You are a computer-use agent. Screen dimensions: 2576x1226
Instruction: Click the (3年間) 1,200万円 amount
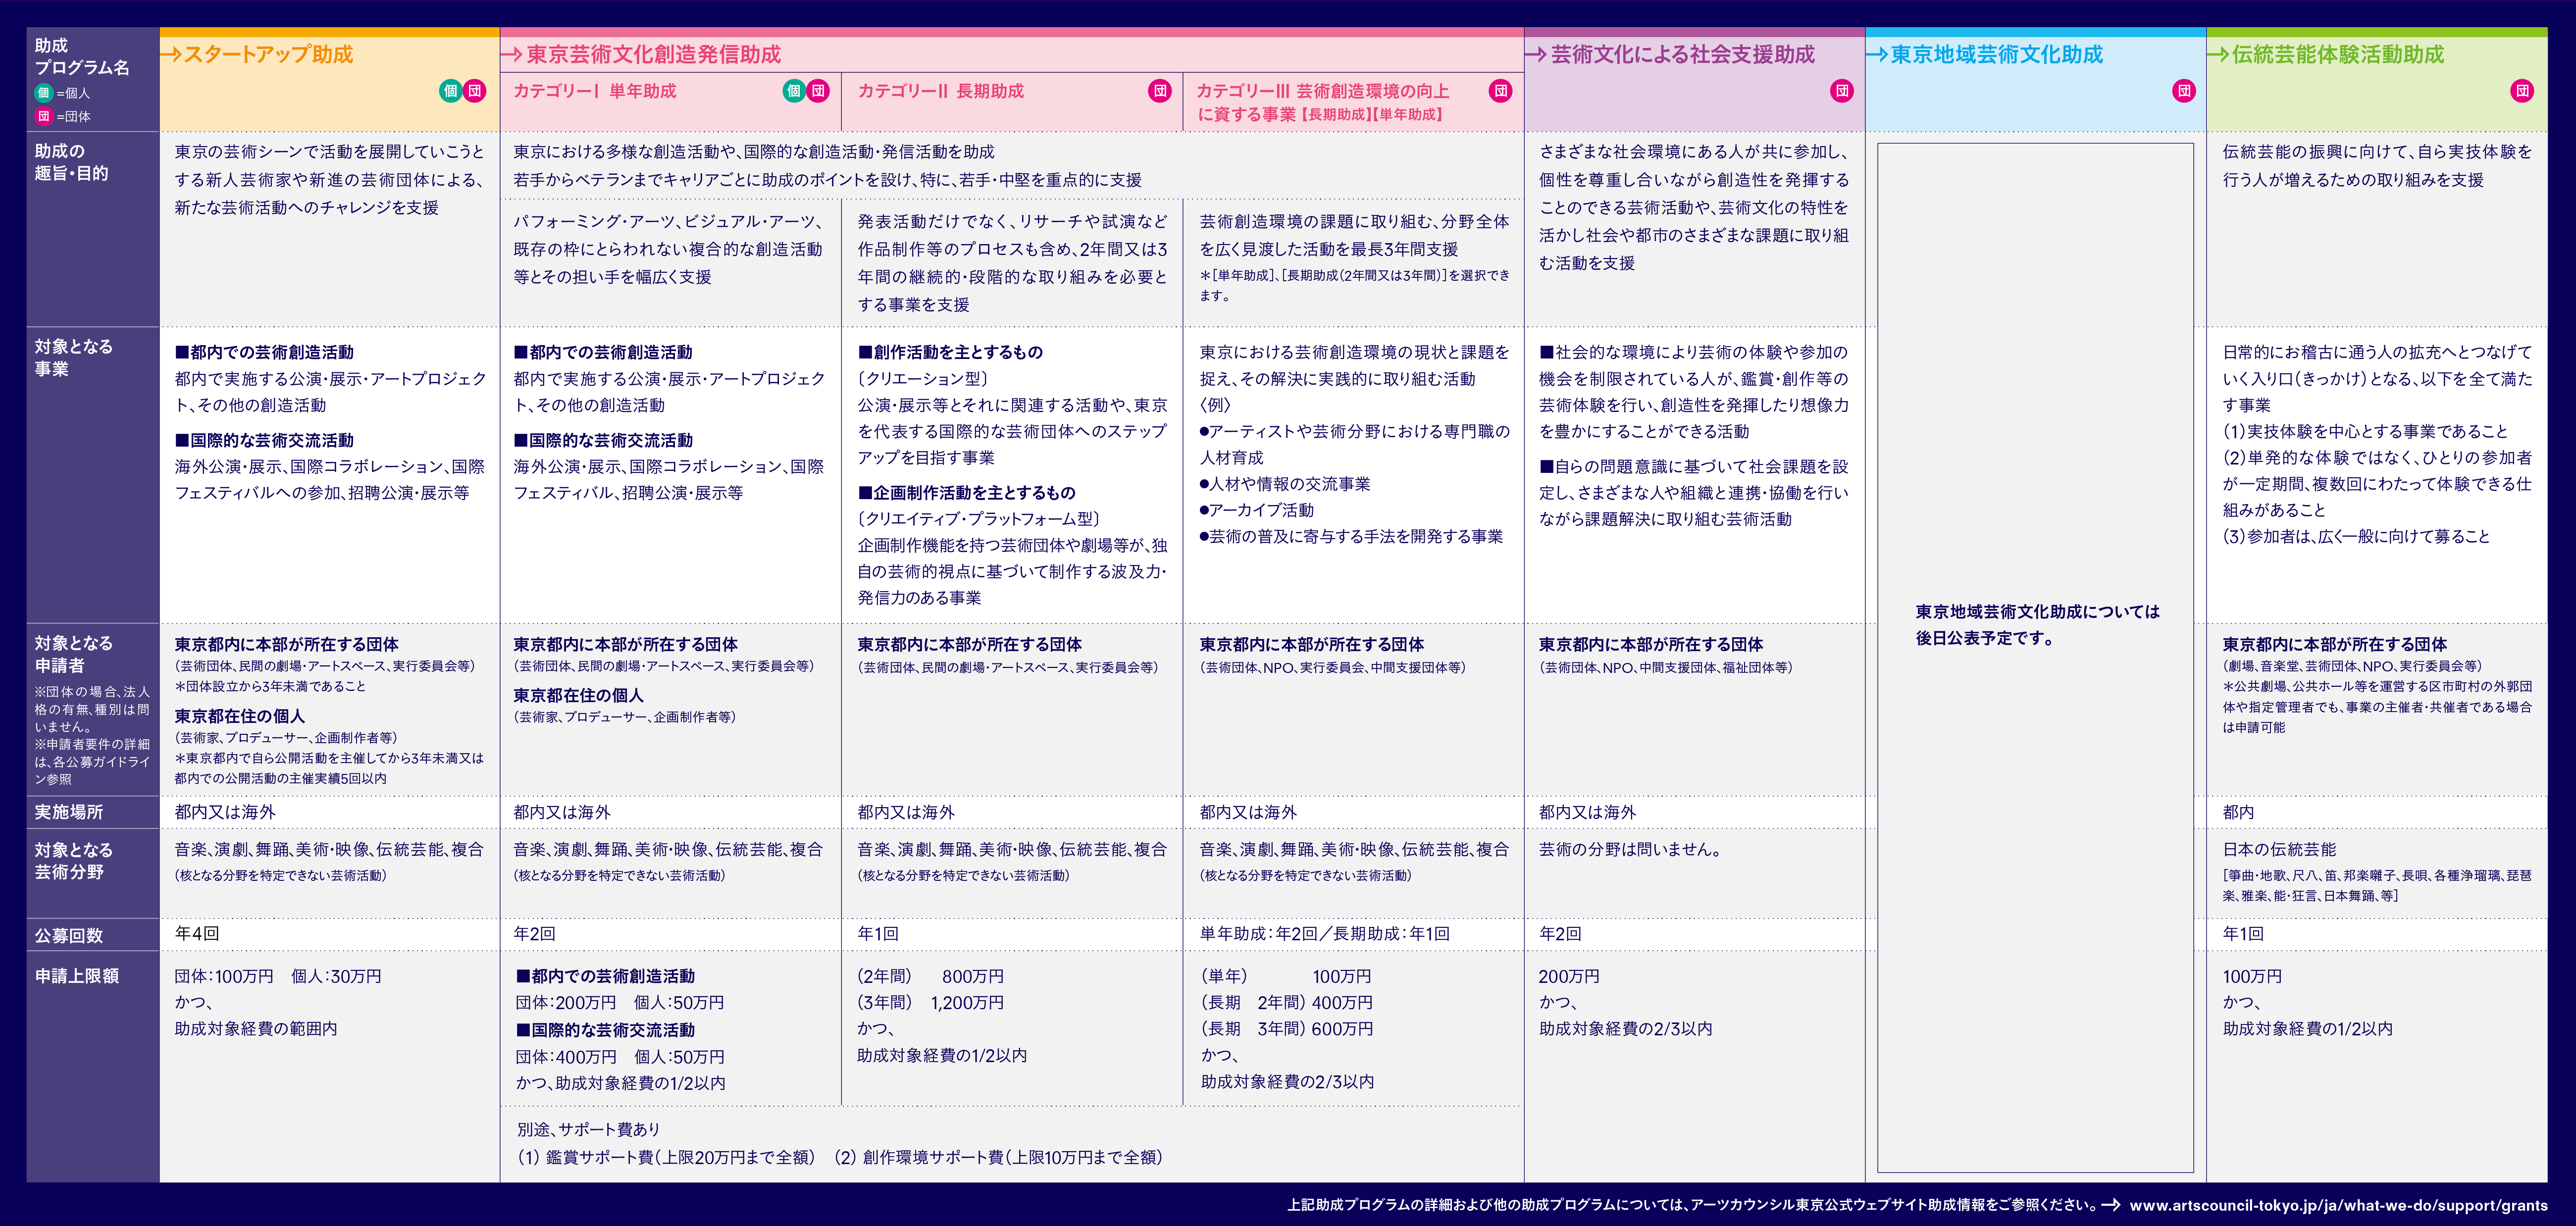(x=930, y=1002)
